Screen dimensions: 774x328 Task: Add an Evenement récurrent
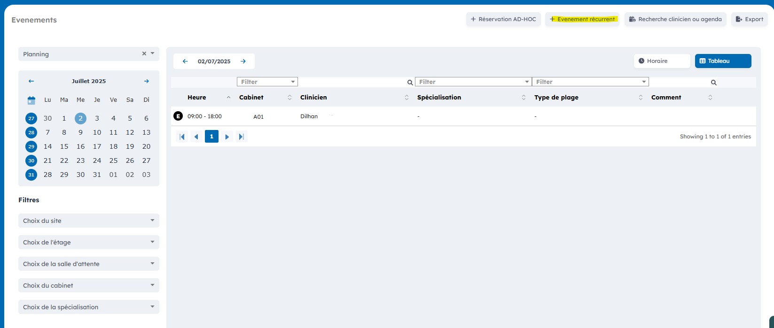pyautogui.click(x=582, y=19)
